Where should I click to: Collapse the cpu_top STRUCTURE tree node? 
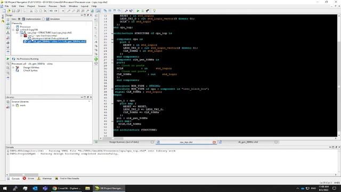coord(17,33)
